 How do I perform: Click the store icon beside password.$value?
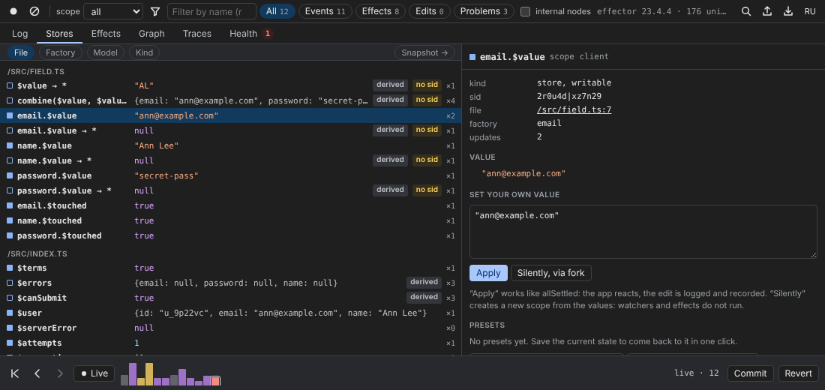(10, 175)
